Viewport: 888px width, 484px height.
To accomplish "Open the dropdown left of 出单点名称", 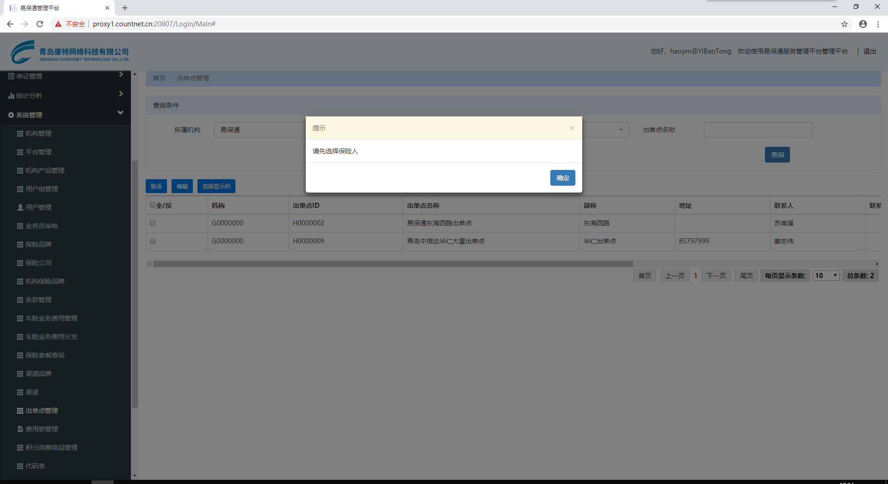I will point(605,130).
